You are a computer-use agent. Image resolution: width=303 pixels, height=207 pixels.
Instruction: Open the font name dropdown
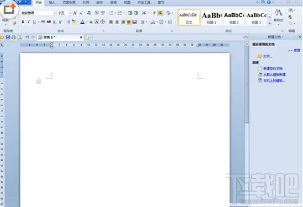click(x=55, y=13)
